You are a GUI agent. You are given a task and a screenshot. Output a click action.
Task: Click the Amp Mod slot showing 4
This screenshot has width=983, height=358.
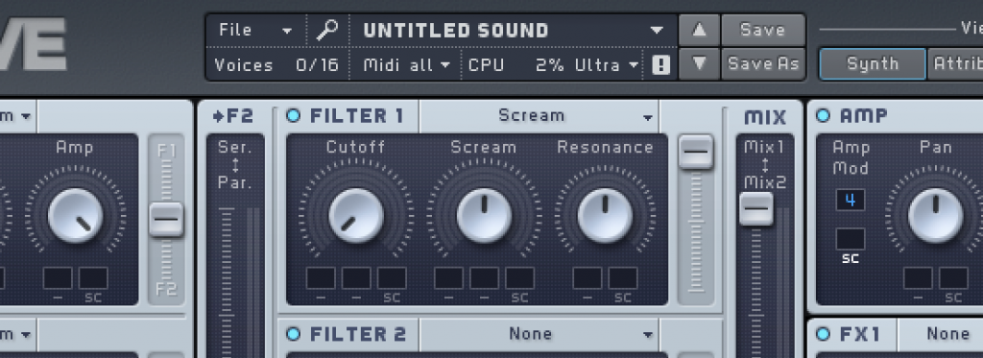click(x=851, y=200)
